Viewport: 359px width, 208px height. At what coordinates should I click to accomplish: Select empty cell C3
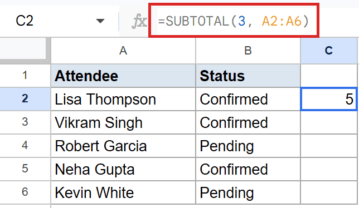coord(329,122)
